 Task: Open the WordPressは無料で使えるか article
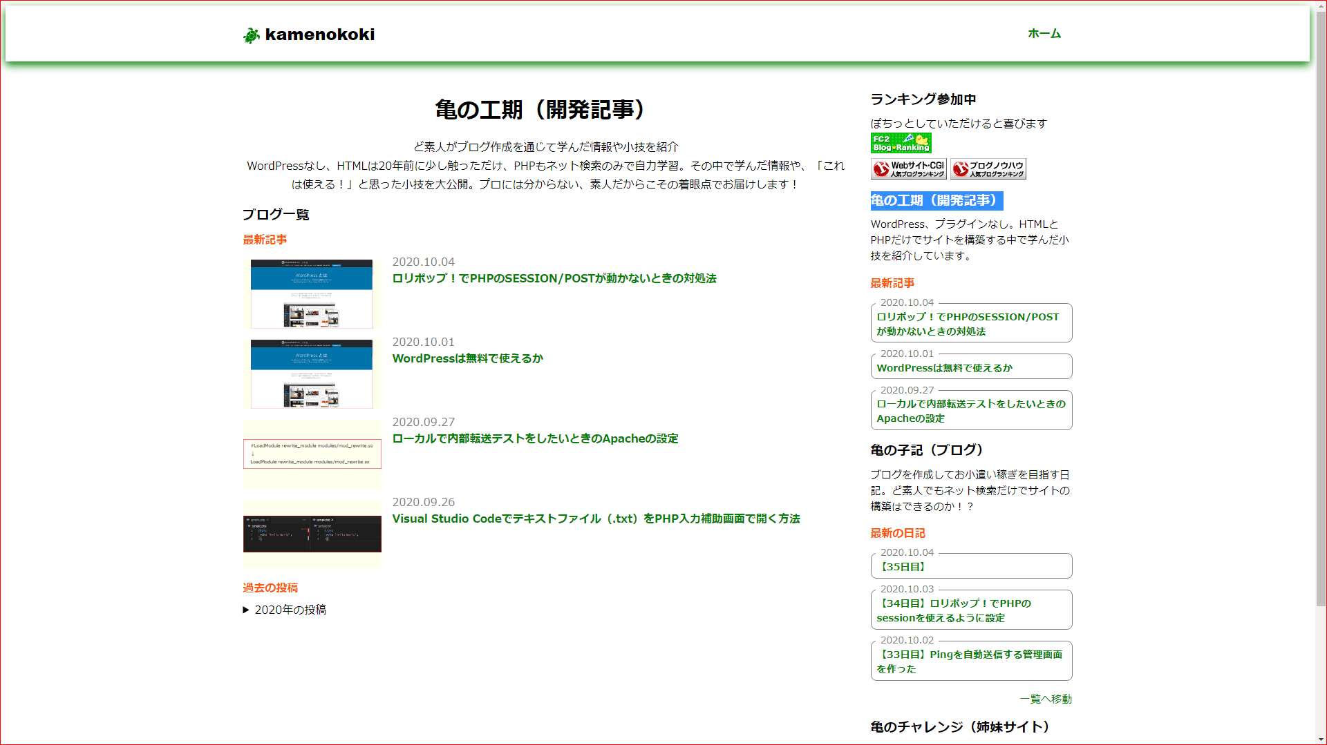(468, 358)
